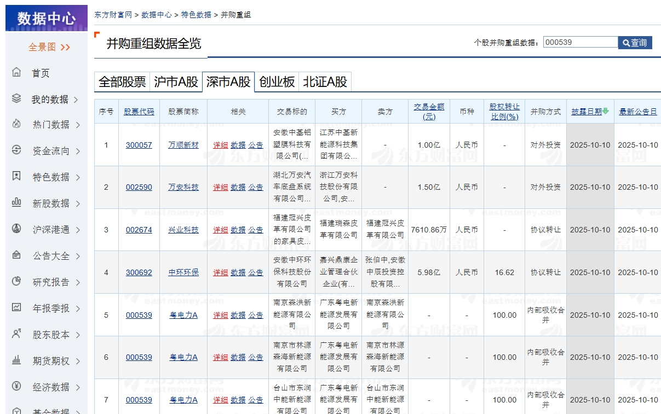Click the stock code search input field
This screenshot has height=414, width=661.
click(580, 42)
